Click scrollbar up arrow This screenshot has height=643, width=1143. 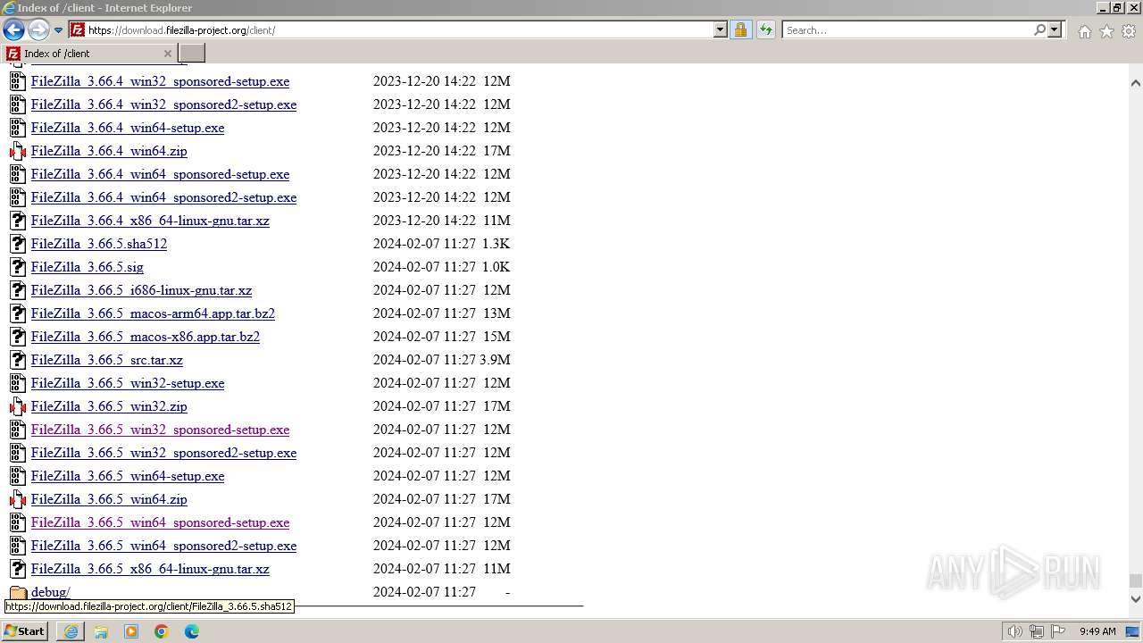click(x=1135, y=83)
